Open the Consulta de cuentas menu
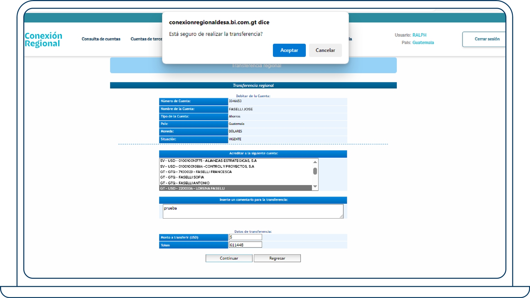 click(x=101, y=39)
